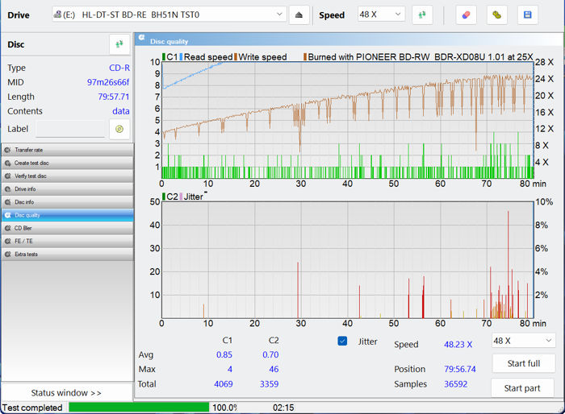Switch to the CD Bler test
Screen dimensions: 565x414
(67, 228)
